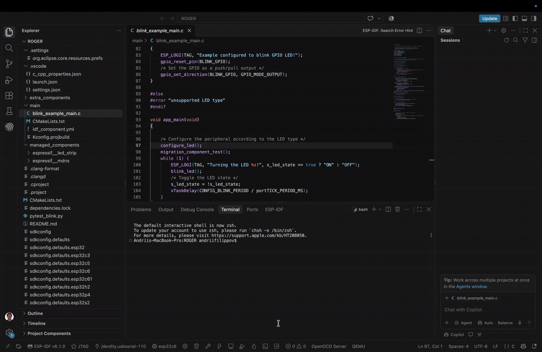Click the ESP-IDF monitor icon in status bar
Viewport: 542px width, 352px height.
[x=230, y=346]
